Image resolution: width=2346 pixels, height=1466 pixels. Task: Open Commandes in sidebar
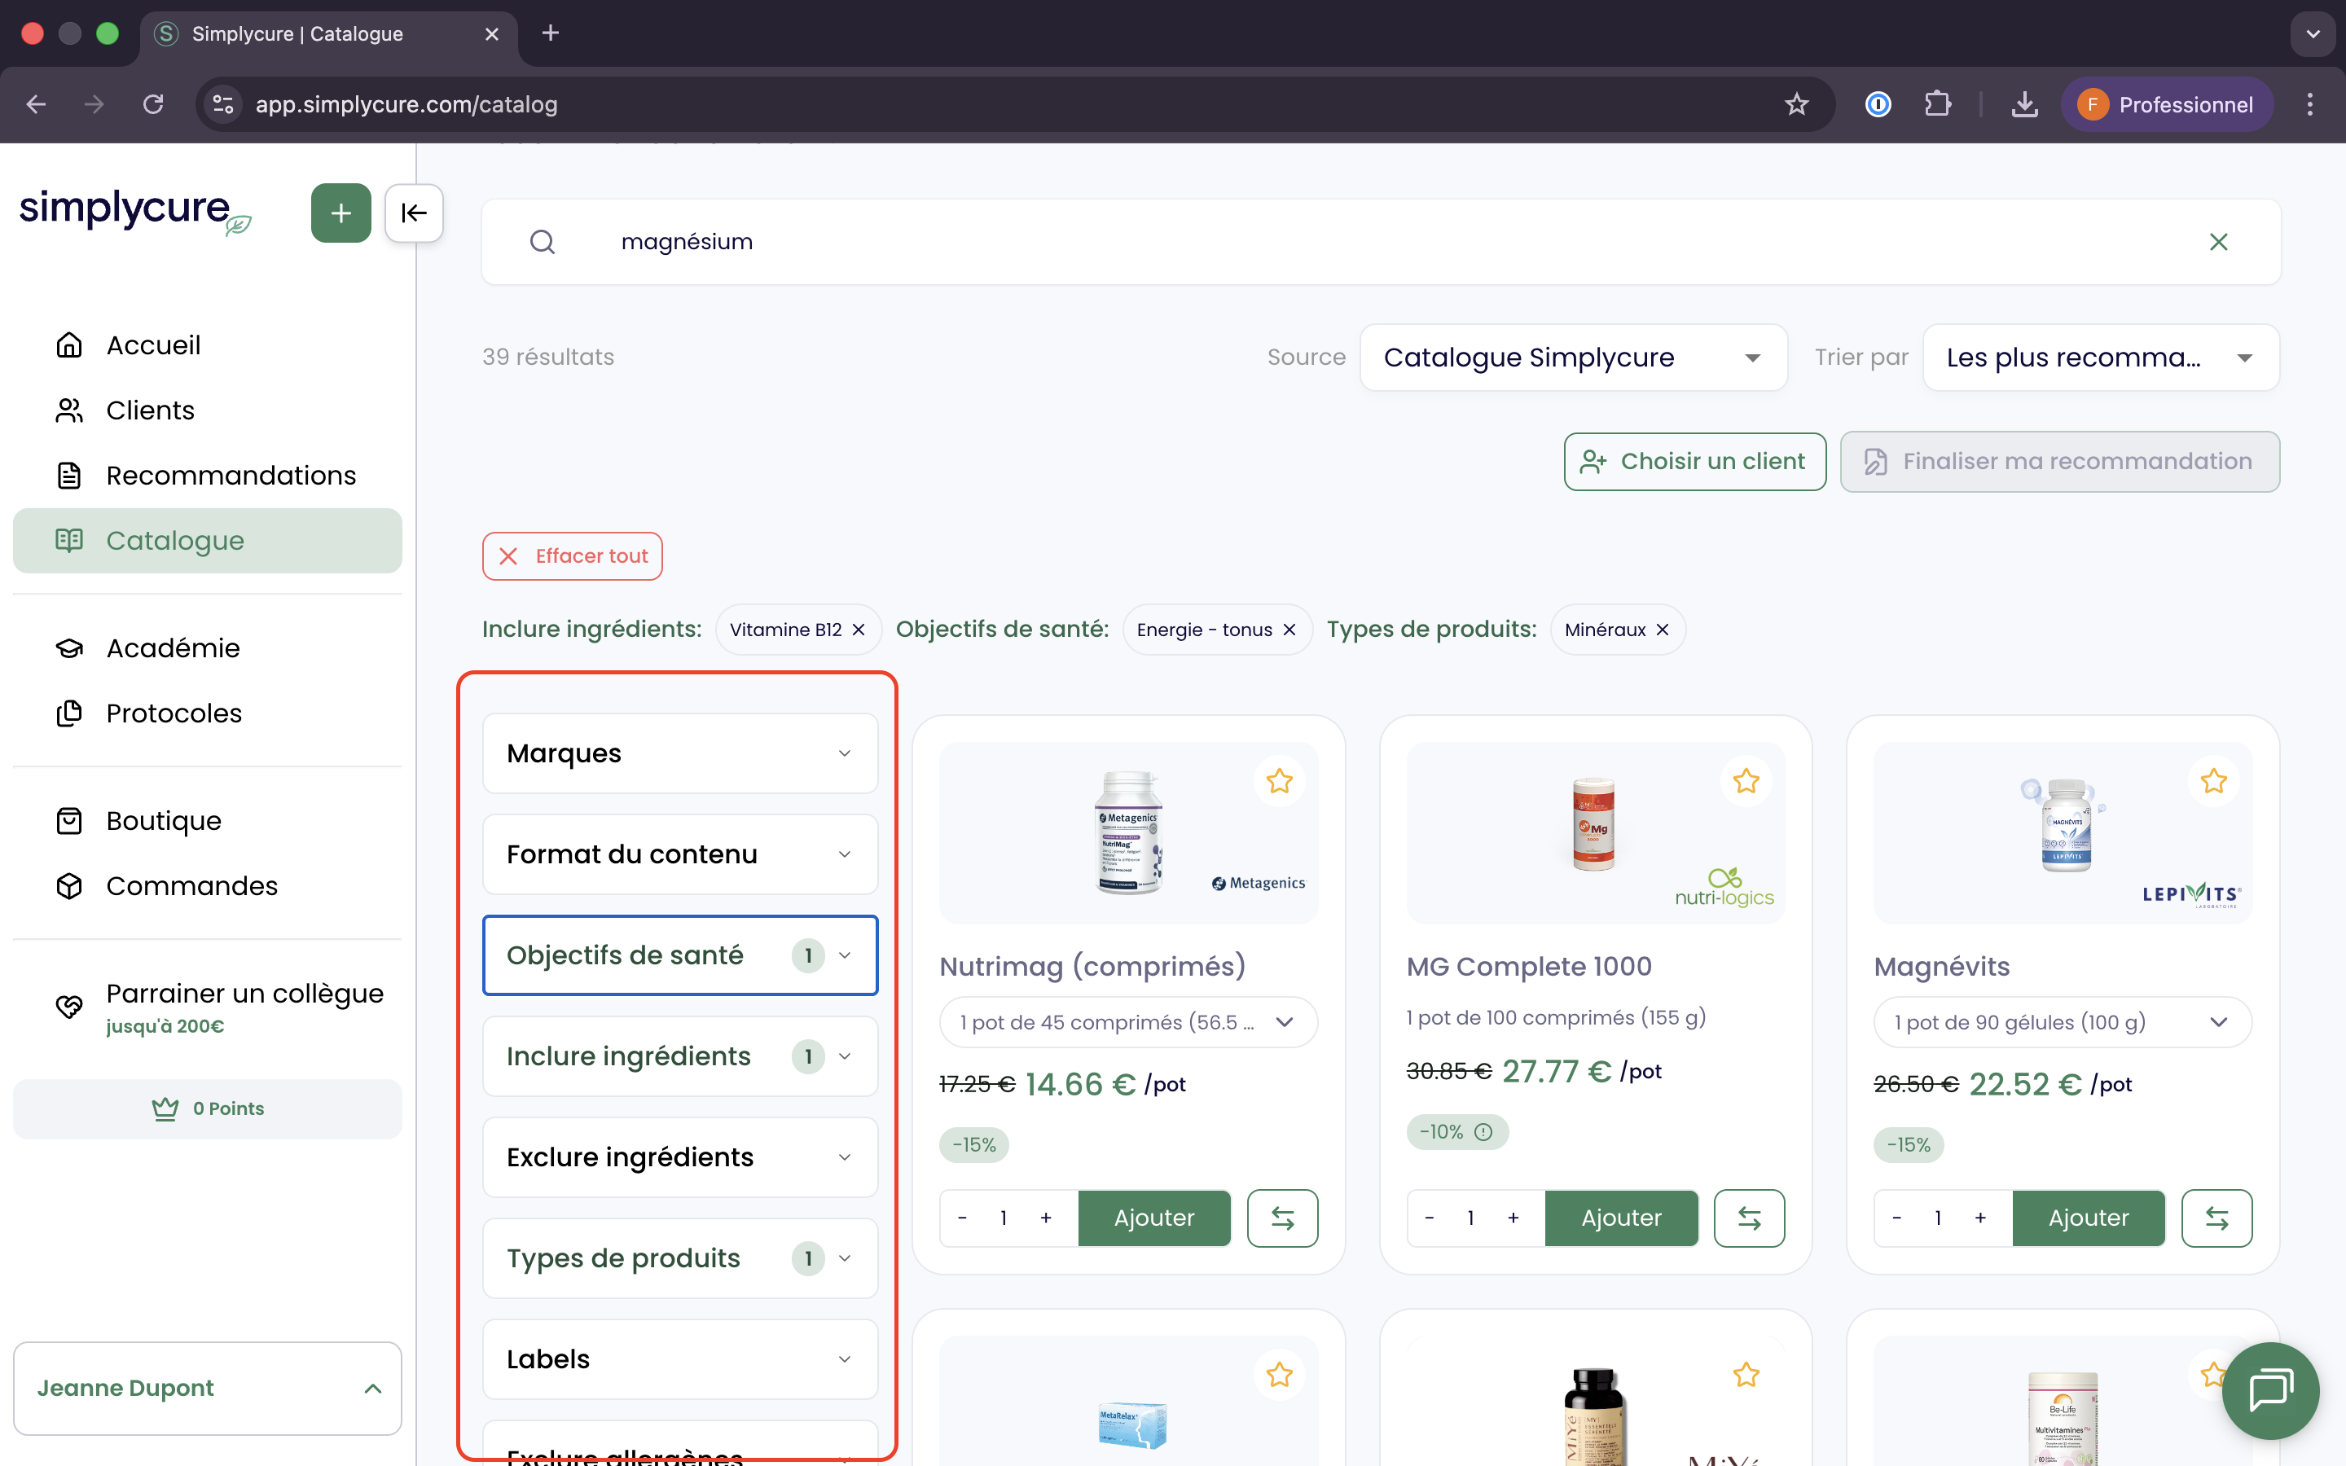coord(206,885)
